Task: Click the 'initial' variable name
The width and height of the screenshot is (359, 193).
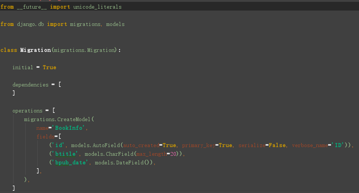Action: point(23,67)
